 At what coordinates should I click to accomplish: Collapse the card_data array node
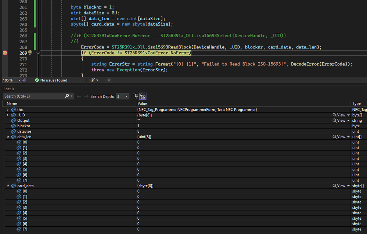[x=8, y=186]
